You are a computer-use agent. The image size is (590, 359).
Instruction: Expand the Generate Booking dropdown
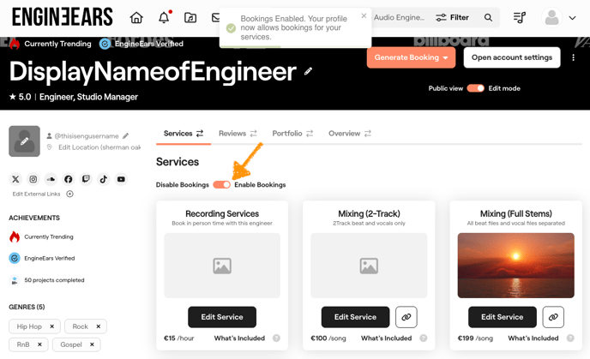click(446, 57)
